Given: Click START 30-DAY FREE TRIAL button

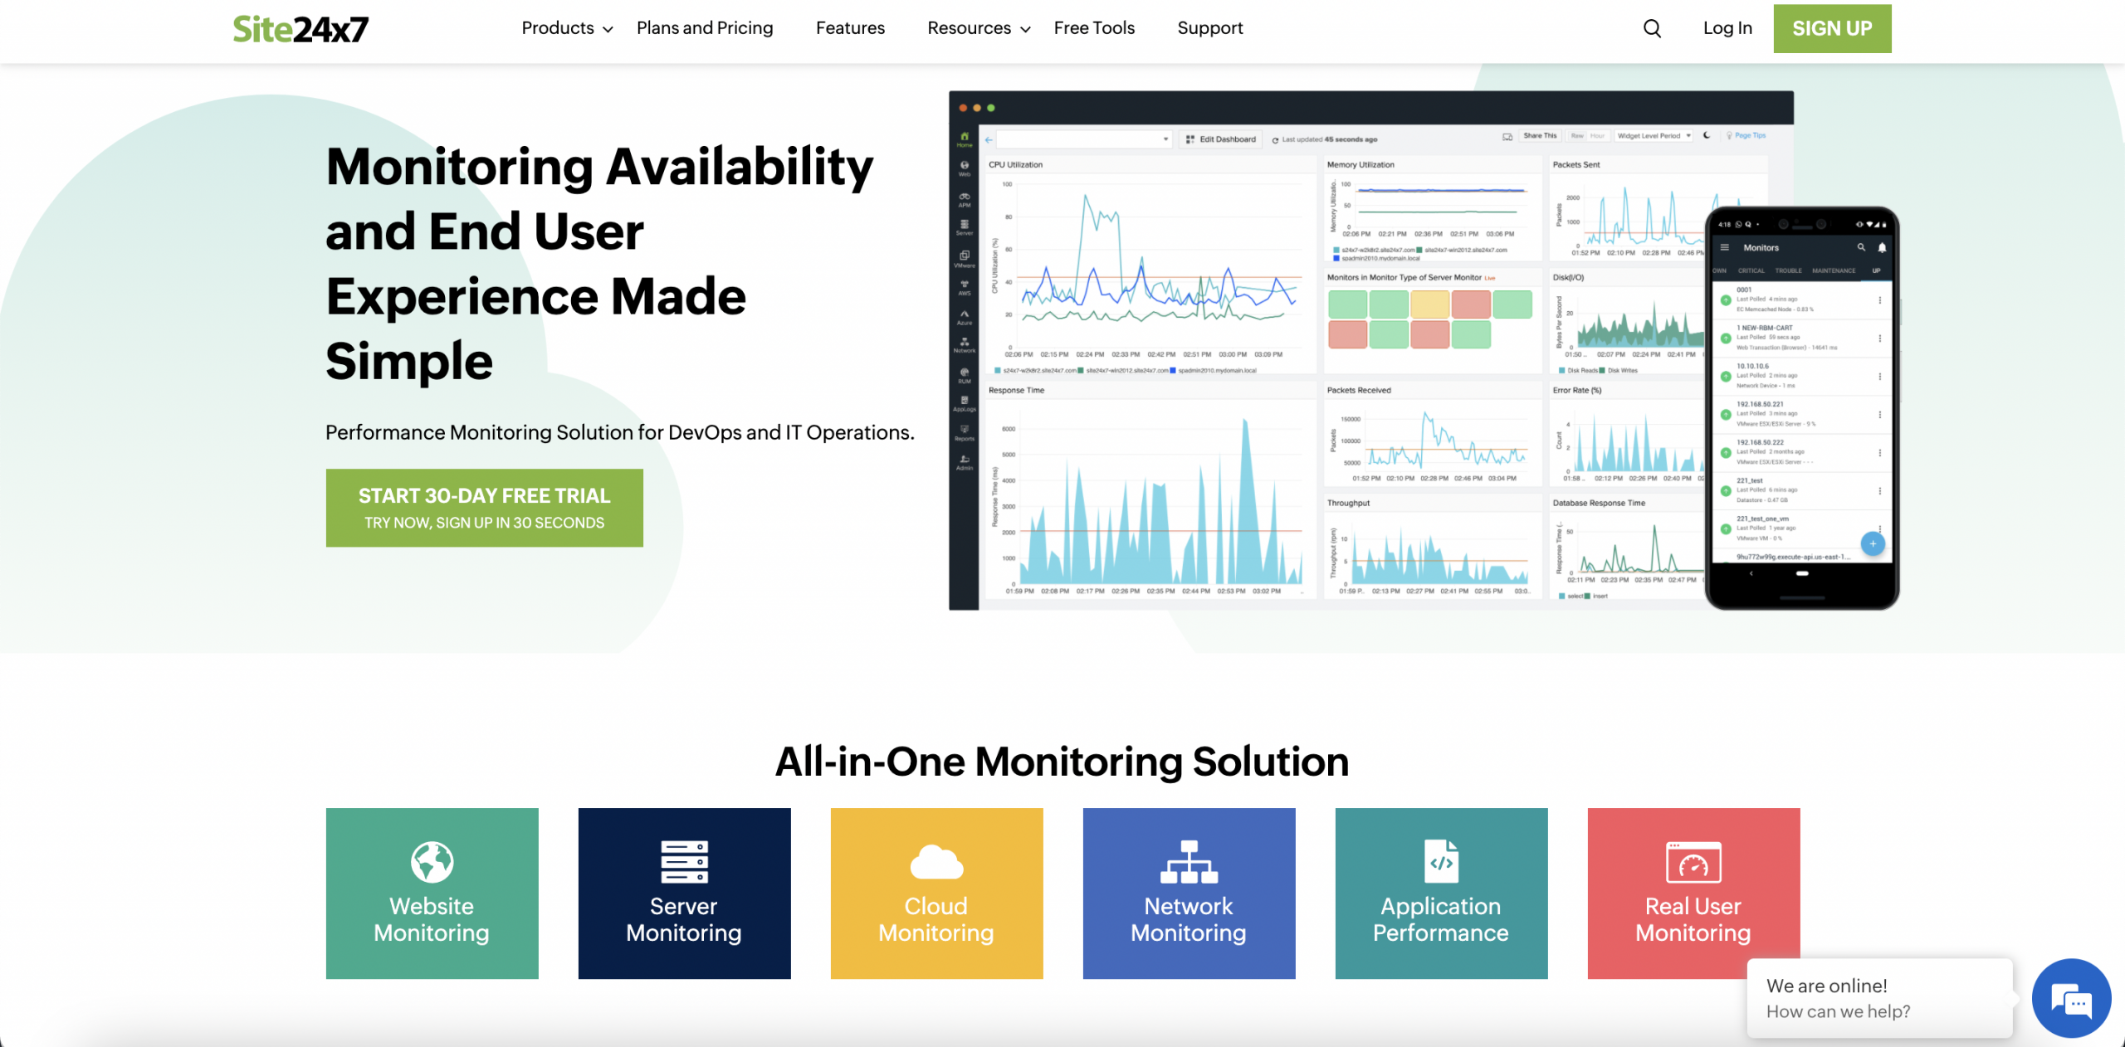Looking at the screenshot, I should [484, 508].
